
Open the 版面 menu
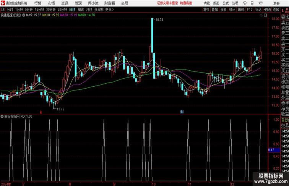pos(216,3)
